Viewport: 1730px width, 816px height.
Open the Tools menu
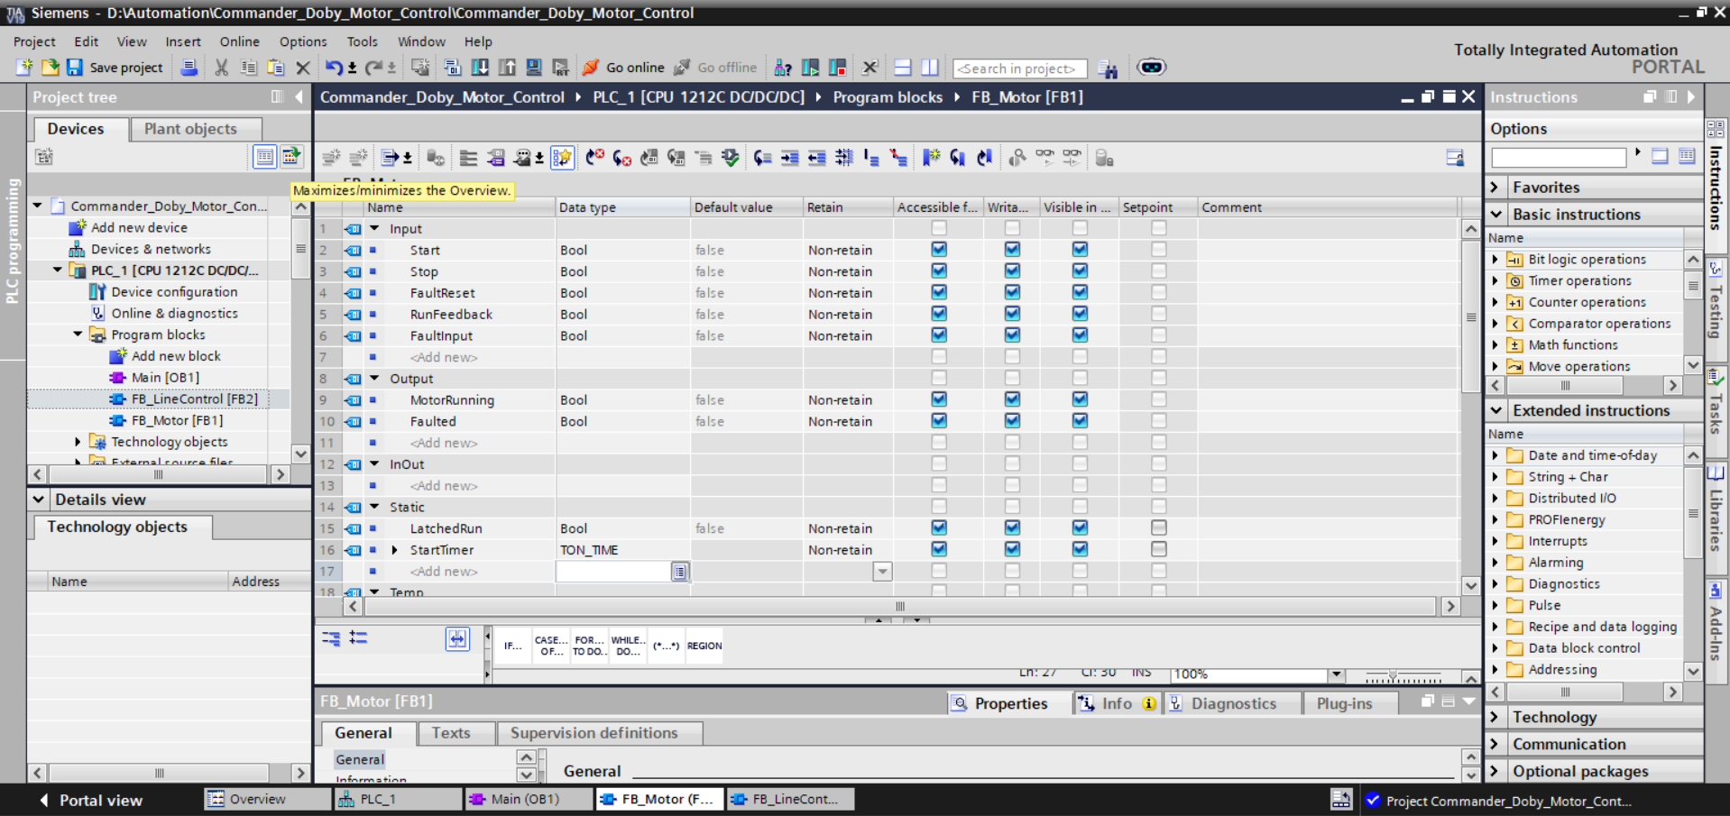(x=362, y=41)
